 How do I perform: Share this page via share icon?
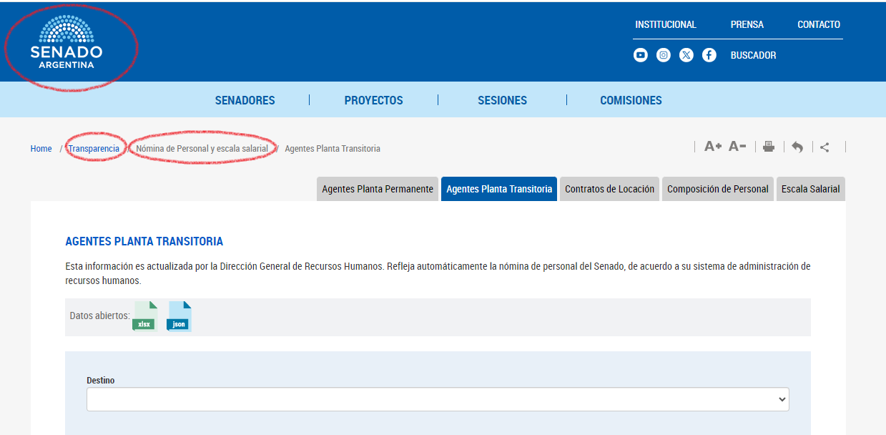pos(825,147)
